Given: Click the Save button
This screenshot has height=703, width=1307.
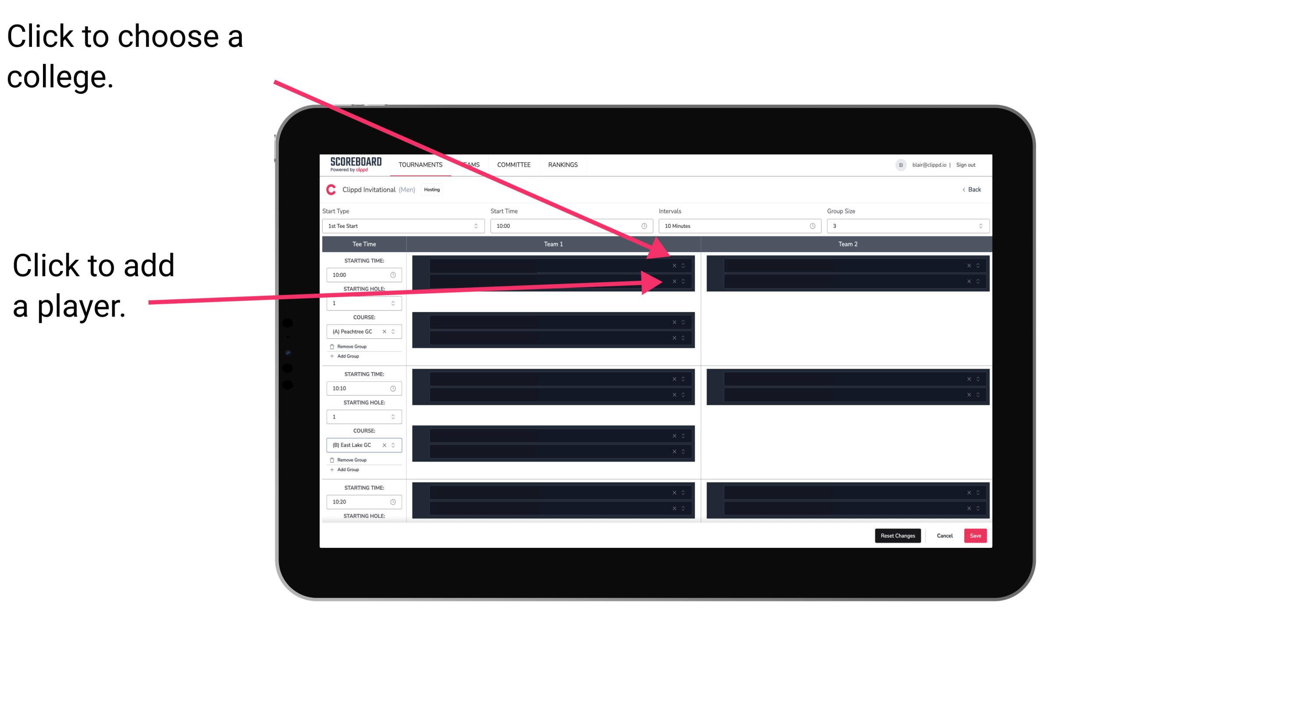Looking at the screenshot, I should point(976,535).
